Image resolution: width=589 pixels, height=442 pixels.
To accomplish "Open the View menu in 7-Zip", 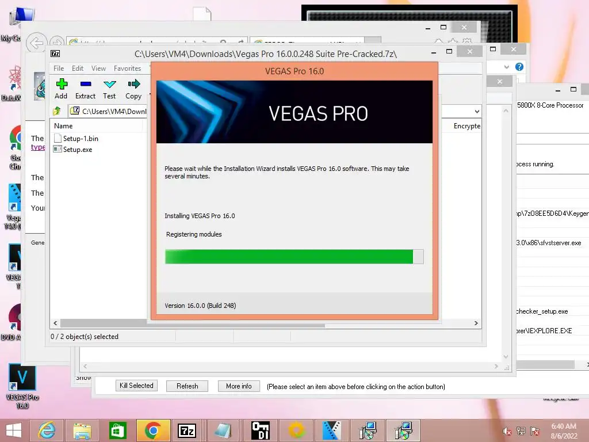I will [x=98, y=68].
